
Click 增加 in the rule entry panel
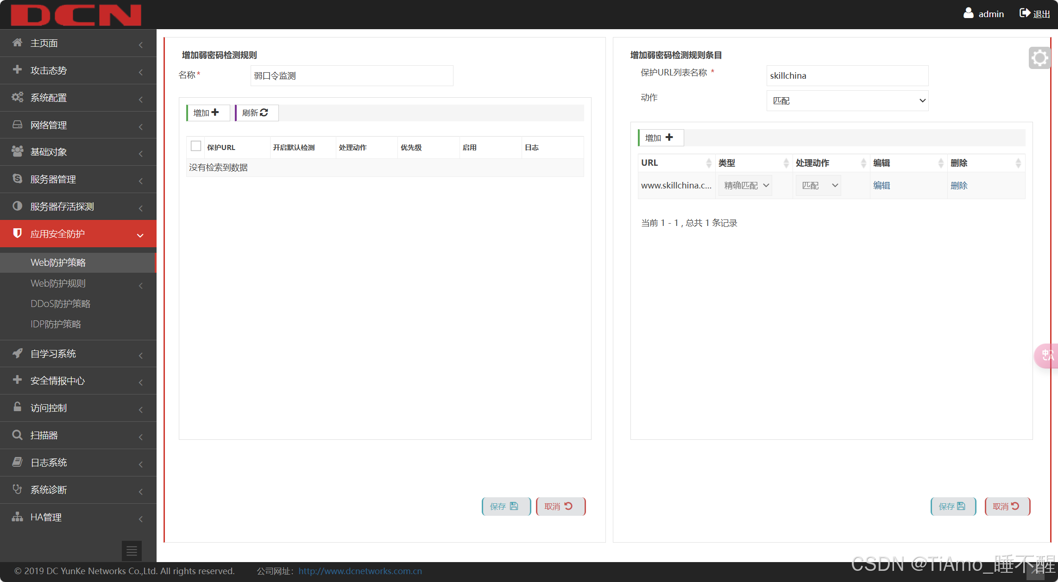[661, 138]
